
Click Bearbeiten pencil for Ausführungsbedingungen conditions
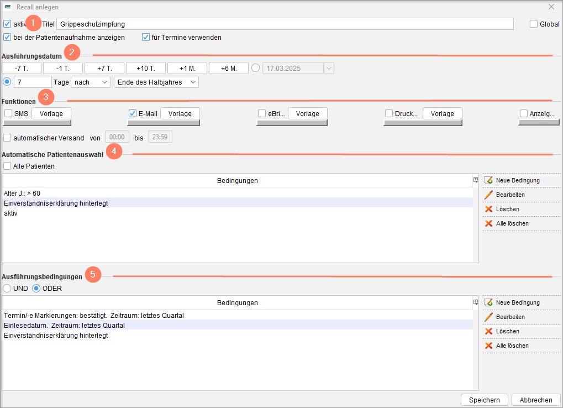(x=504, y=317)
